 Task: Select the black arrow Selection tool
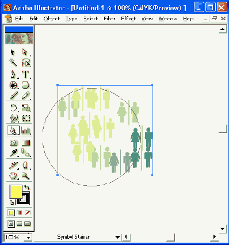(13, 52)
